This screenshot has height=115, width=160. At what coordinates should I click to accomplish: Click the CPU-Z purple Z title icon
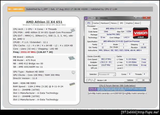click(x=86, y=18)
